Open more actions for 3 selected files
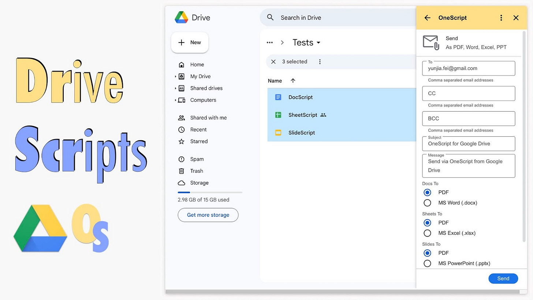This screenshot has width=533, height=300. point(320,62)
